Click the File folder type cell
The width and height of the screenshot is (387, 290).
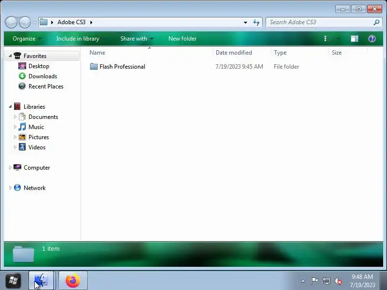286,67
